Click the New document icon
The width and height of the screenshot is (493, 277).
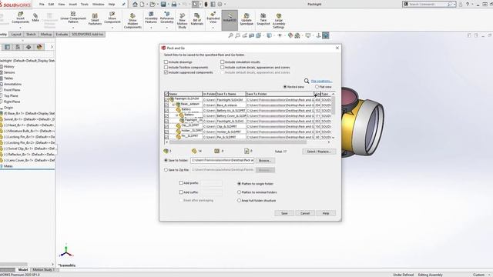[142, 4]
